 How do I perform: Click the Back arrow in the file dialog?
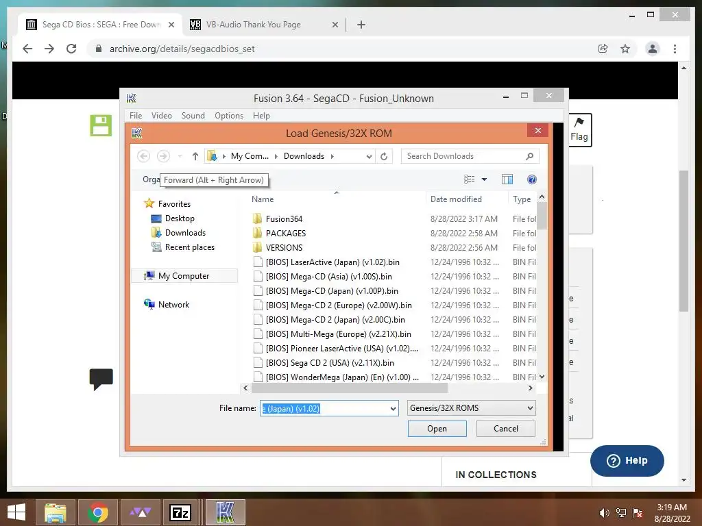143,156
